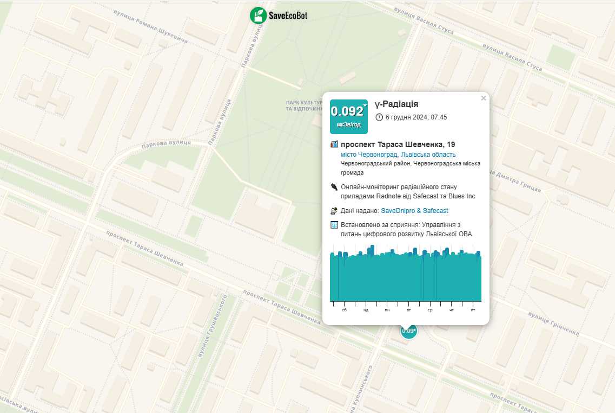Image resolution: width=615 pixels, height=413 pixels.
Task: Click the 'ср' day label on chart
Action: click(430, 310)
